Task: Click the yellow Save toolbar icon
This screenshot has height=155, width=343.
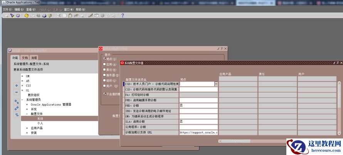Action: 27,16
